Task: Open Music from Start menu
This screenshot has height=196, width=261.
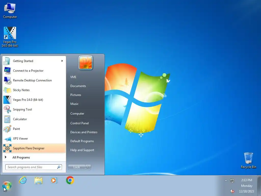Action: [x=74, y=104]
